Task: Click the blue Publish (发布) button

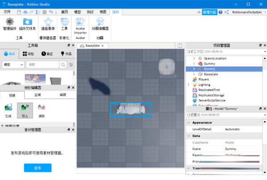Action: point(38,168)
